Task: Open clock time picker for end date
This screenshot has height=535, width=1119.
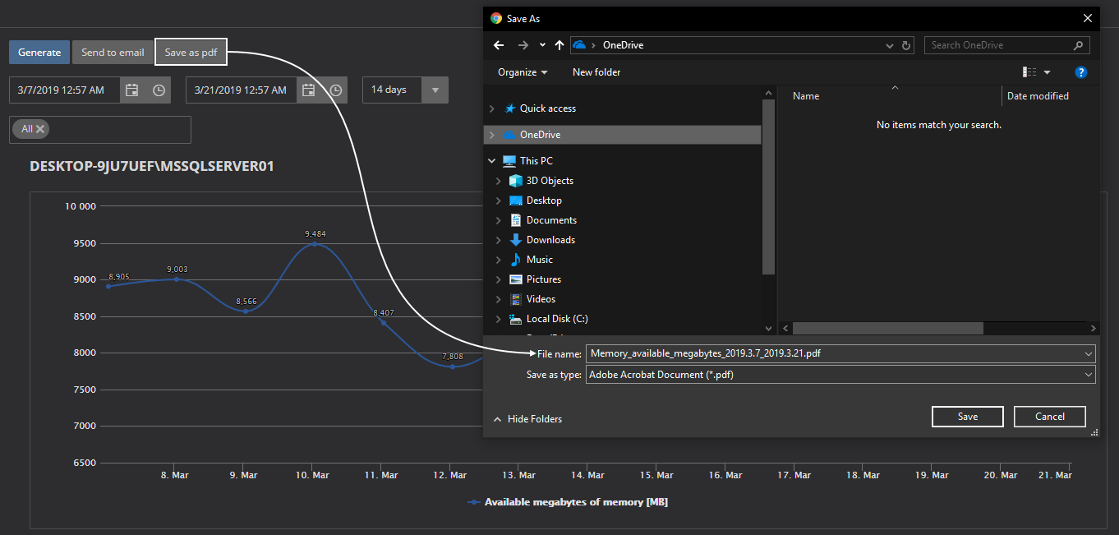Action: coord(335,90)
